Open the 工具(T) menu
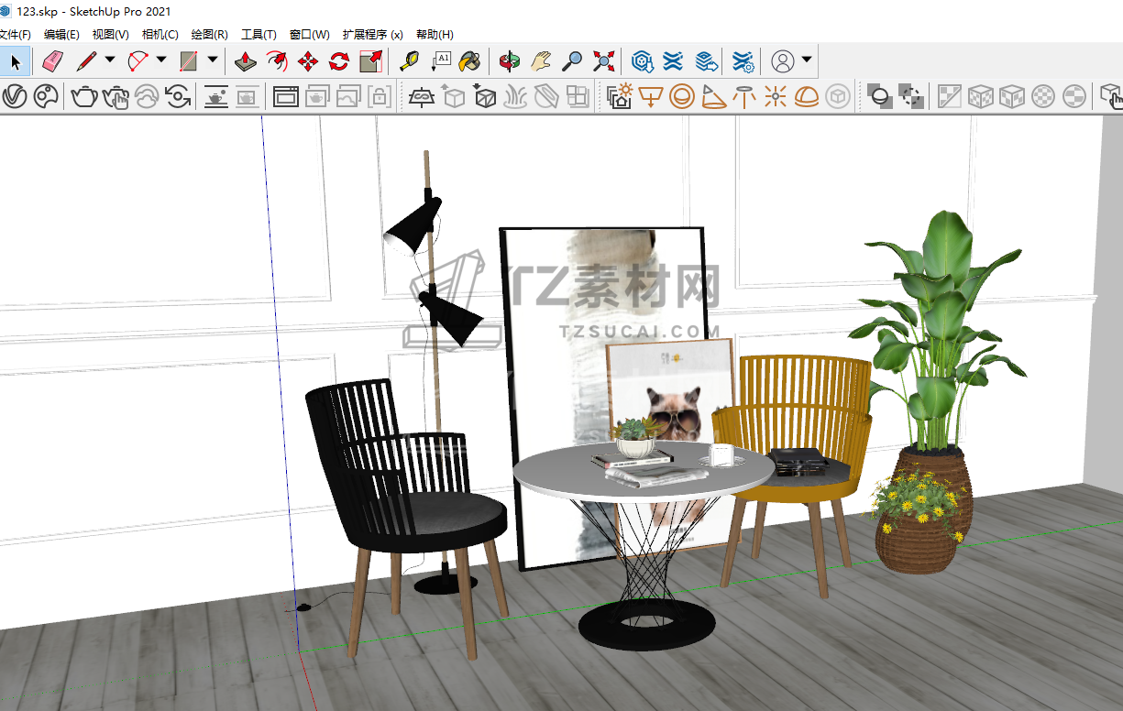 (x=259, y=35)
